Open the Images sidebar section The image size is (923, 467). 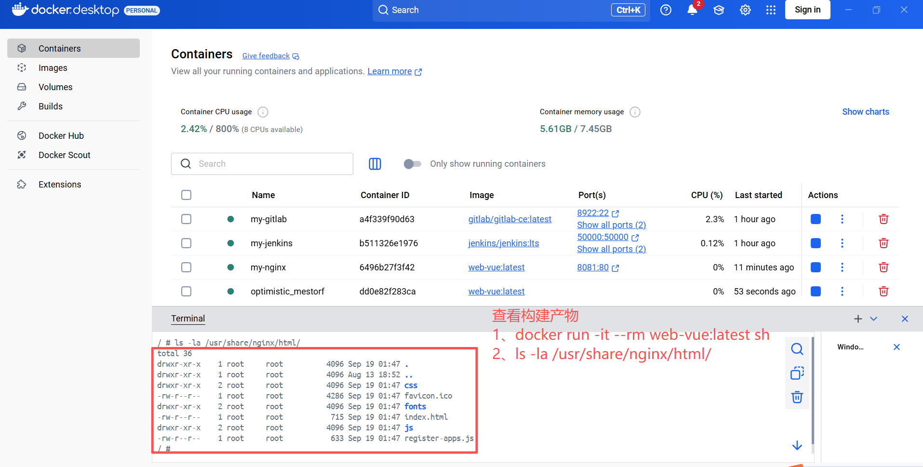tap(73, 67)
